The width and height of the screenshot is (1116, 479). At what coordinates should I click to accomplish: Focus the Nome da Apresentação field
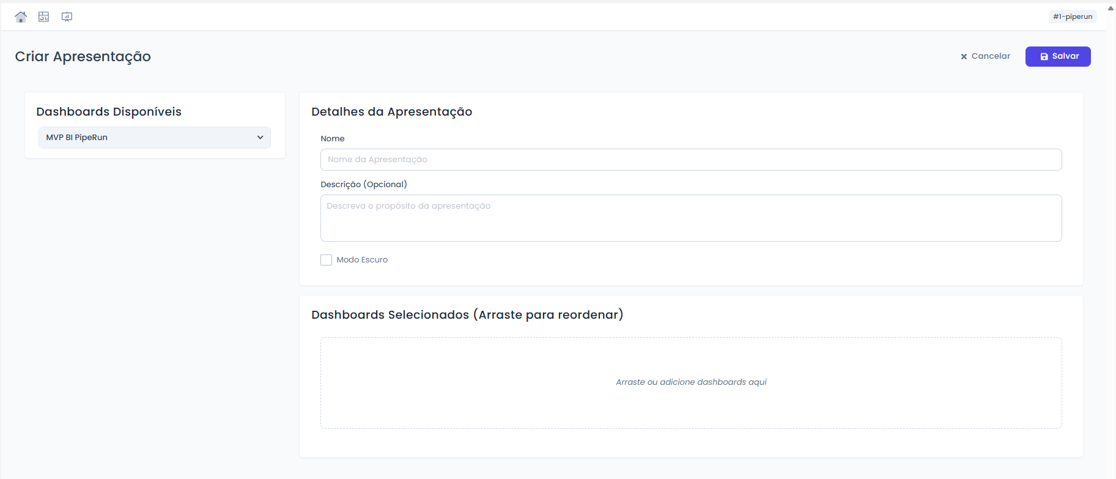[x=690, y=160]
